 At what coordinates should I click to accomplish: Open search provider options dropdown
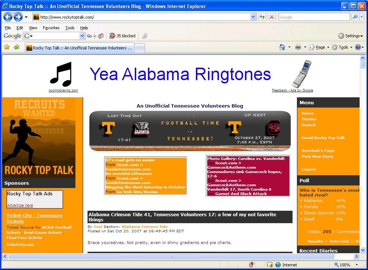[x=362, y=17]
